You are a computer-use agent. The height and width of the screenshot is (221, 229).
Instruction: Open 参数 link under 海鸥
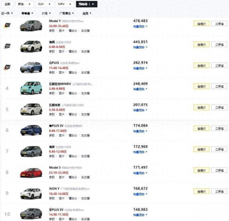click(52, 51)
